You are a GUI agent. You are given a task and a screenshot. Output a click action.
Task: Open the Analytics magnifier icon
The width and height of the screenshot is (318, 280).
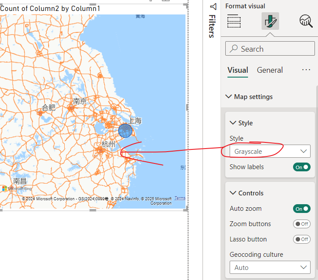point(306,21)
